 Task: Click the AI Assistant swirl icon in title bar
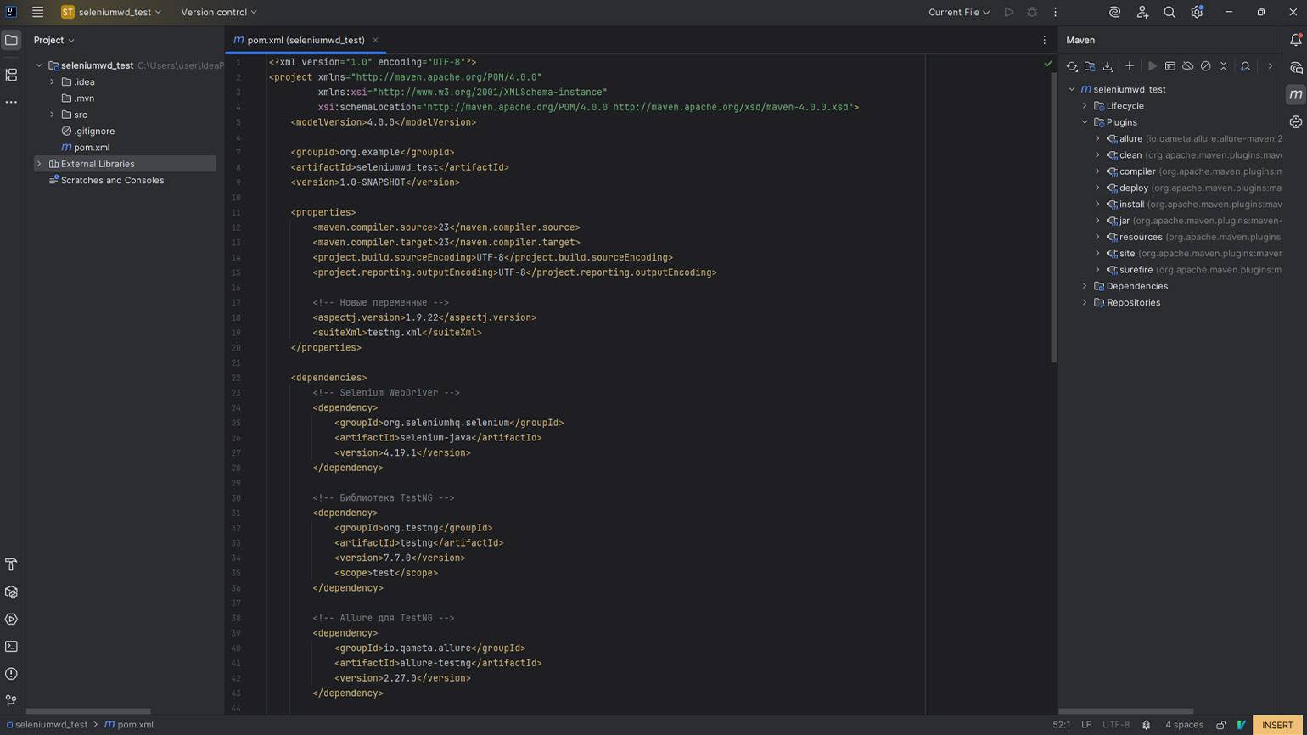click(1114, 12)
